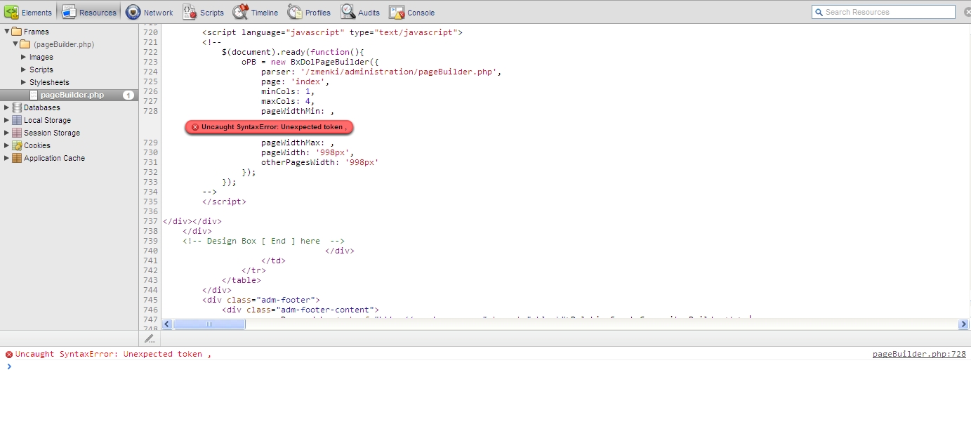Switch to the Timeline panel icon

240,12
